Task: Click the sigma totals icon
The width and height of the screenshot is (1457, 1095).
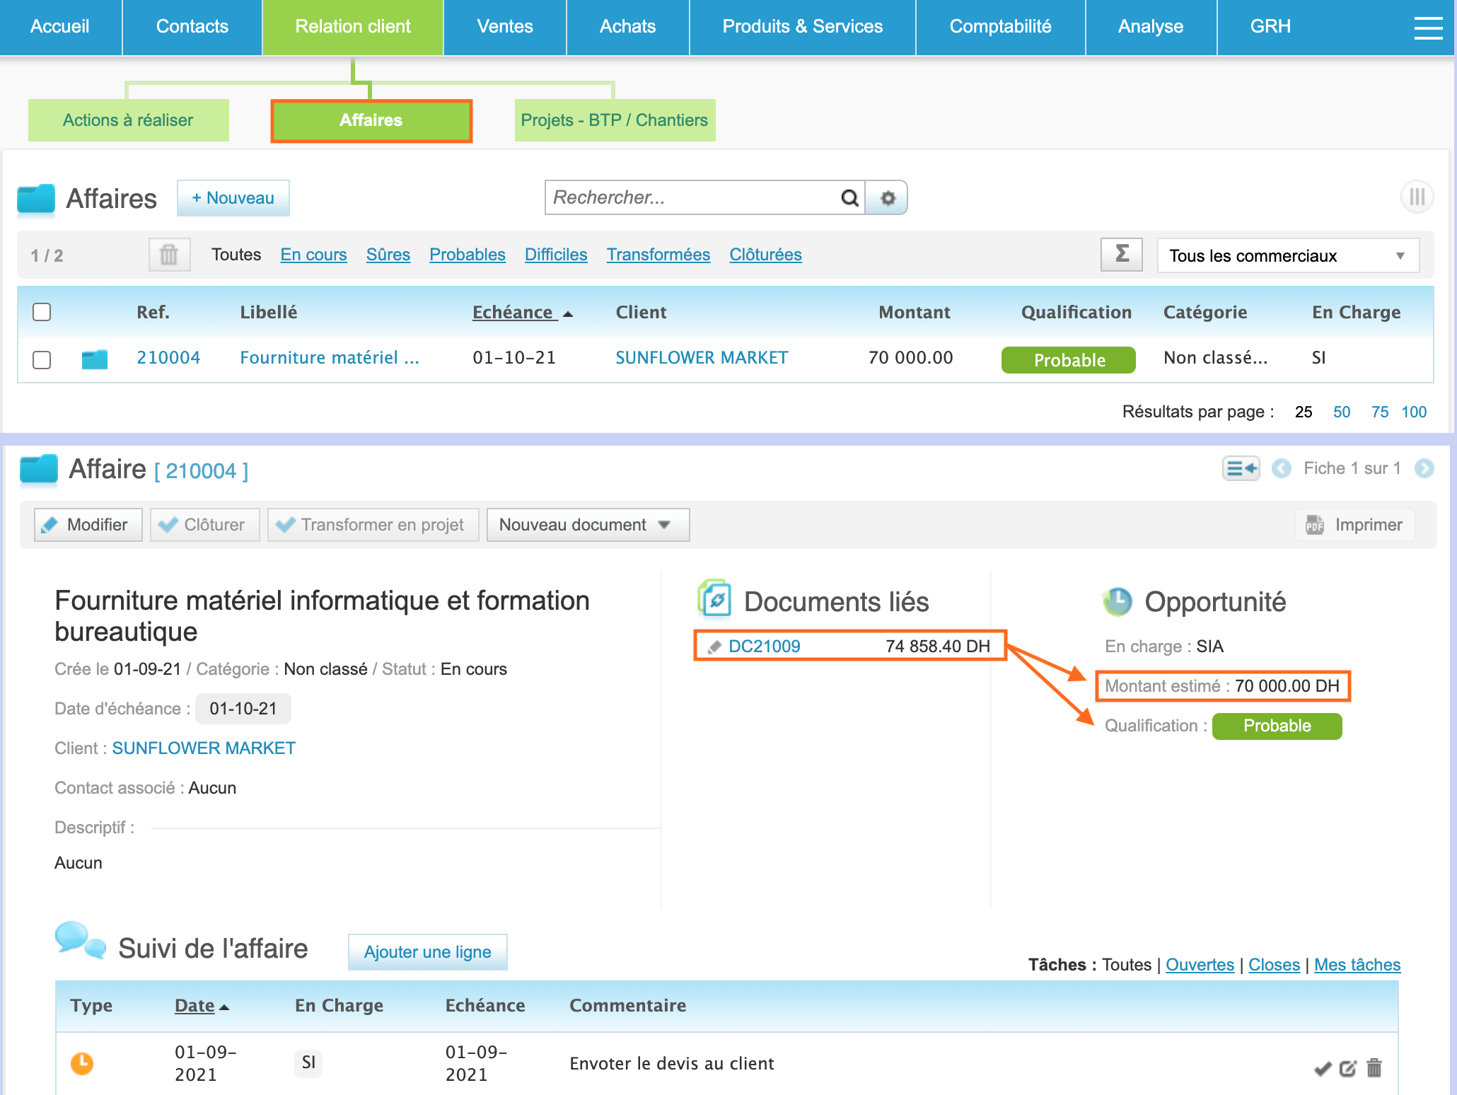Action: 1121,255
